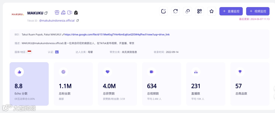Image resolution: width=275 pixels, height=113 pixels.
Task: Show the QR code icon
Action: pos(200,11)
